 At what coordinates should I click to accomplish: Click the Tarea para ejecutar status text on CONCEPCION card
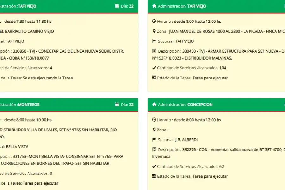tap(210, 176)
